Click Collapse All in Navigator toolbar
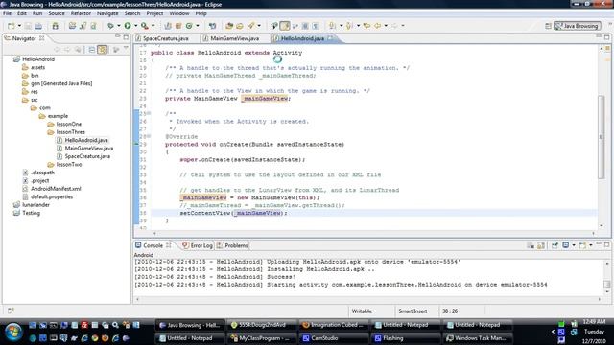Viewport: 614px width, 345px height. tap(91, 50)
